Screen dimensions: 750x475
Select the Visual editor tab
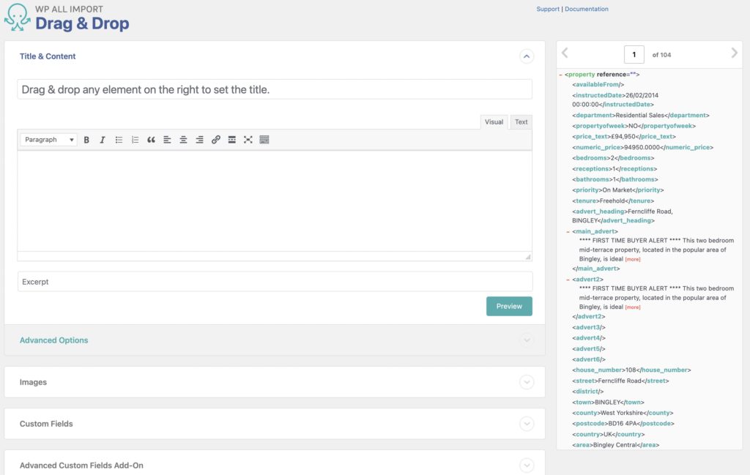494,121
